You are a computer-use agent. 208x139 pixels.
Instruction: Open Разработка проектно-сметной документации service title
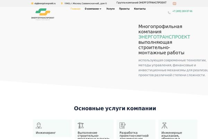(134, 136)
